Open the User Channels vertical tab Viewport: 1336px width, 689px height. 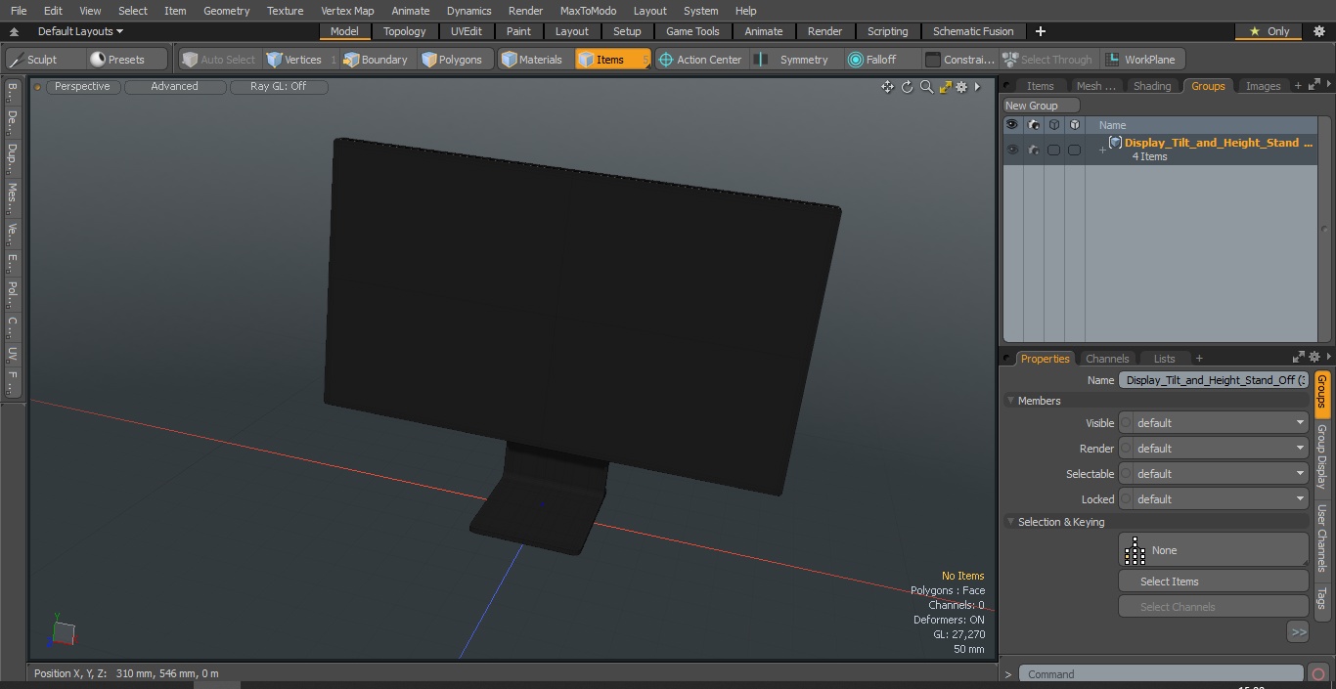(1321, 538)
